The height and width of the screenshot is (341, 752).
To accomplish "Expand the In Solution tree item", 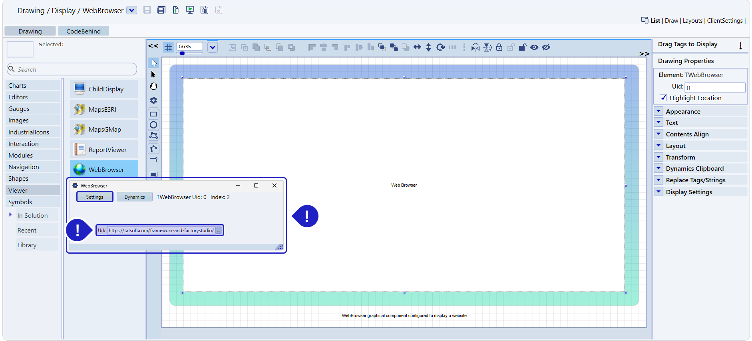I will 10,215.
